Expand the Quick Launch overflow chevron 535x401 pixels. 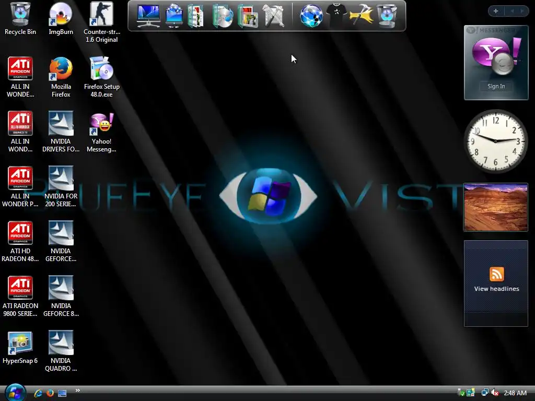(x=78, y=391)
